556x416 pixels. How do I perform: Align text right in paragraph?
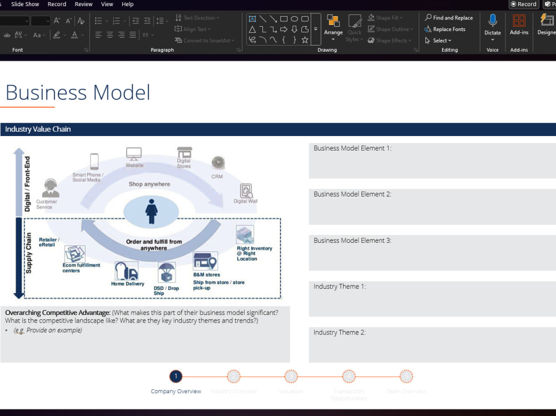point(121,35)
